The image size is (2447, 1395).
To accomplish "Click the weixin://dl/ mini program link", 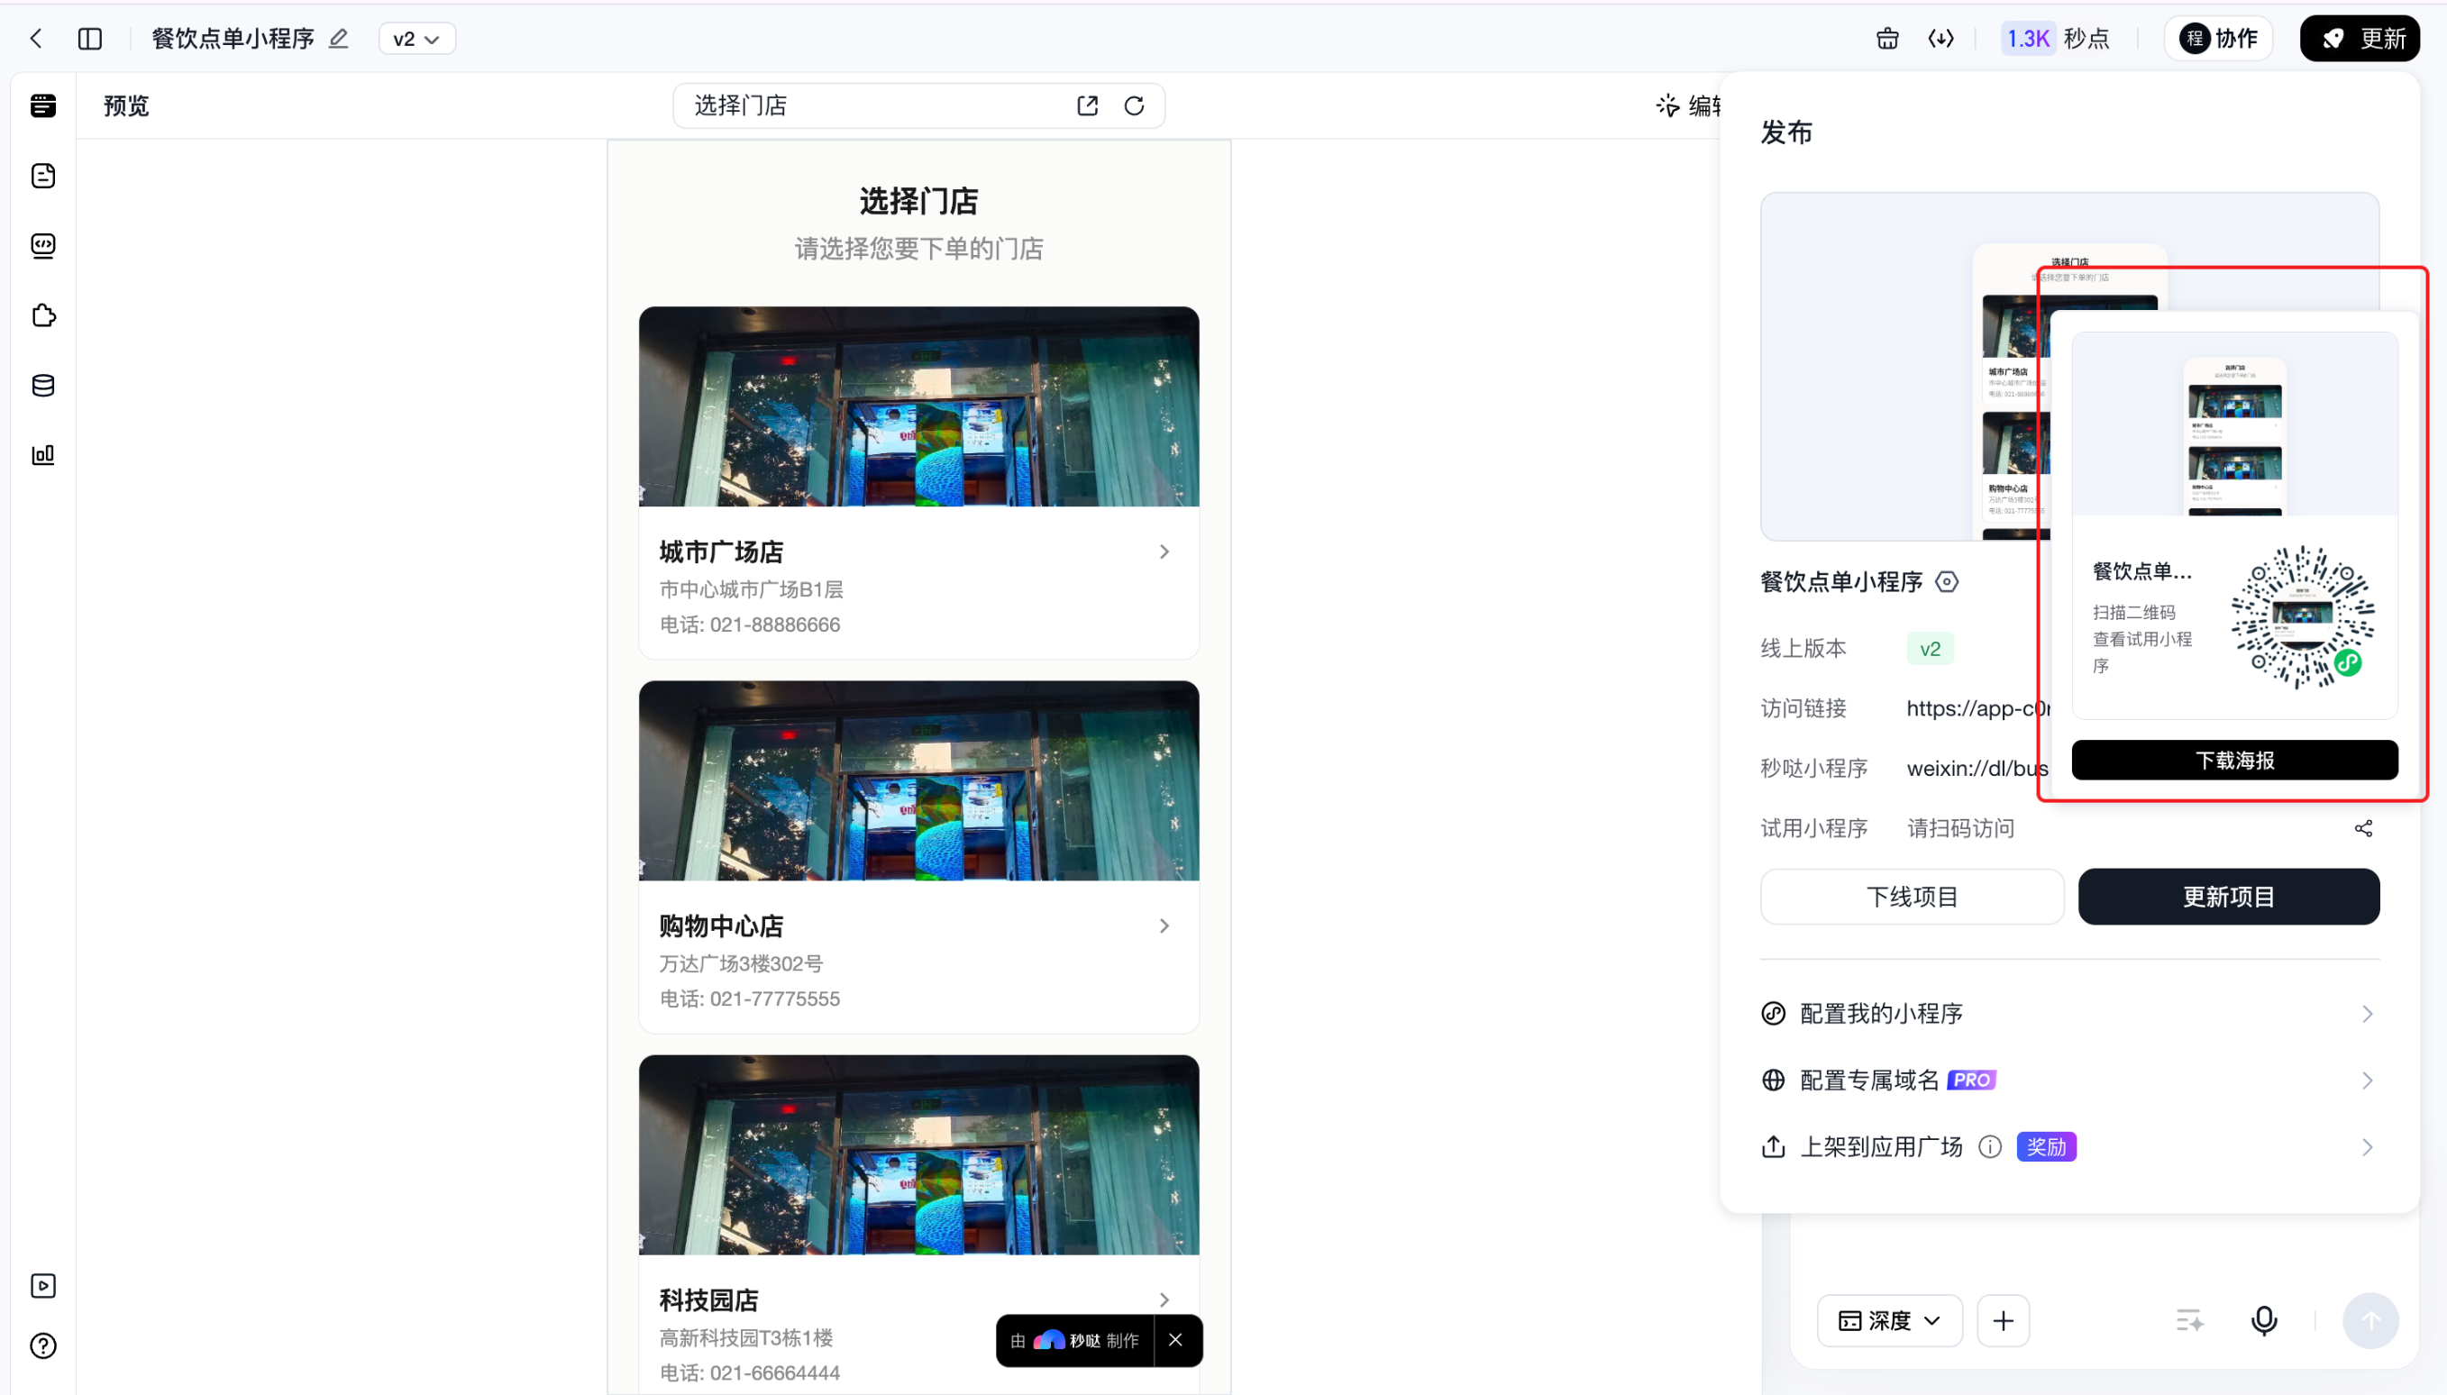I will coord(1977,769).
